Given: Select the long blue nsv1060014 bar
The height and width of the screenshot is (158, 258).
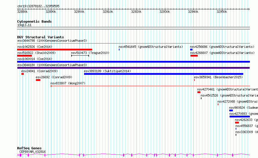Looking at the screenshot, I should (133, 62).
